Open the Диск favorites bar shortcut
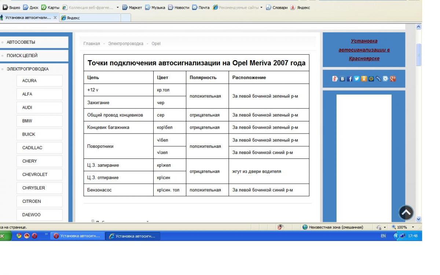 click(31, 7)
